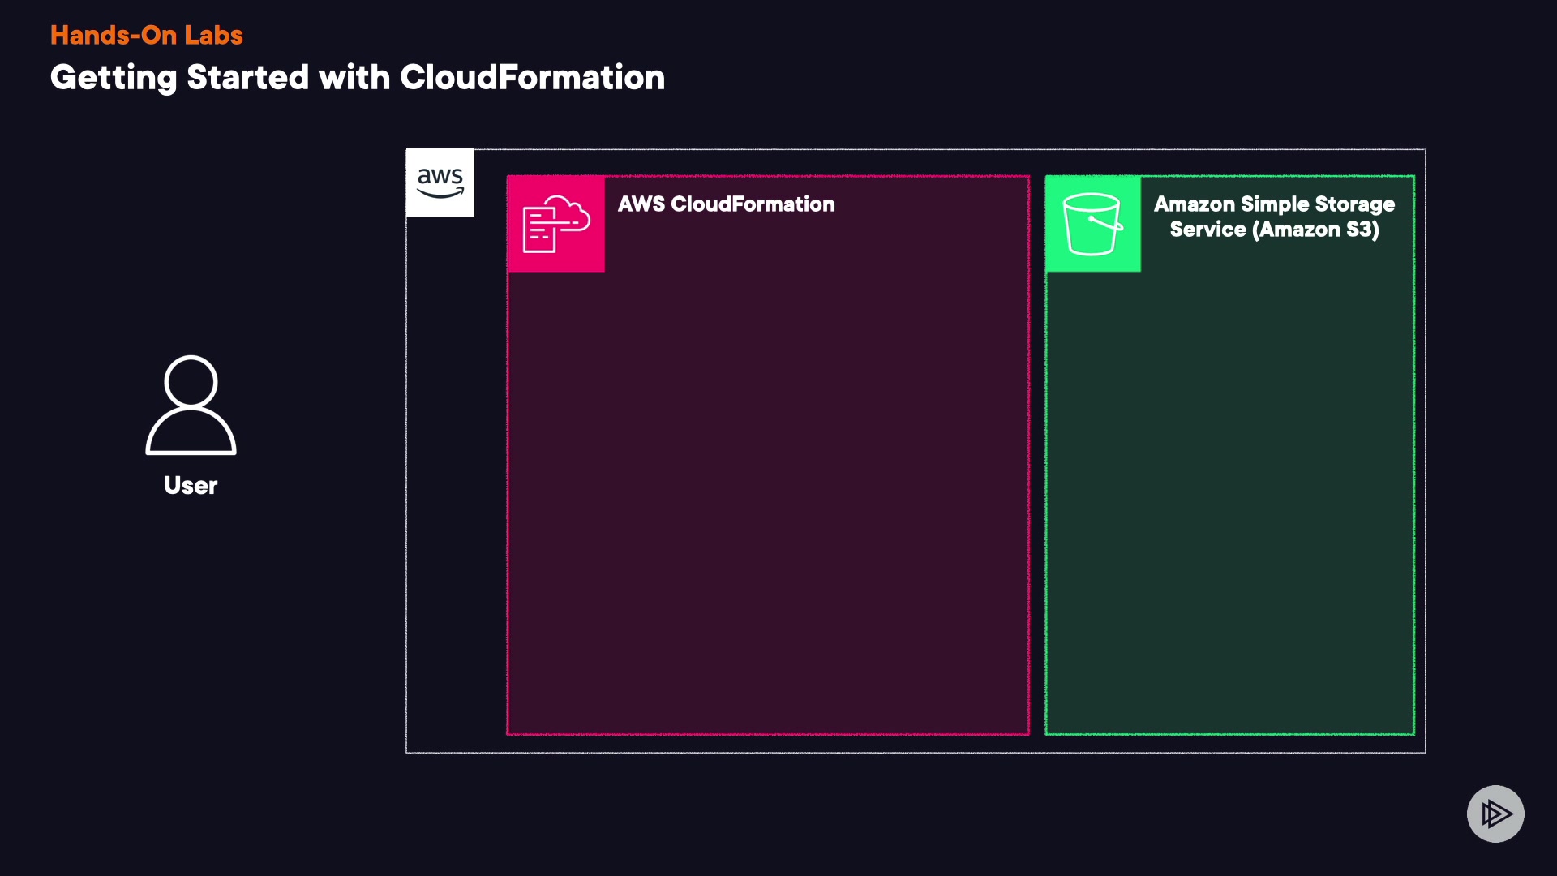The height and width of the screenshot is (876, 1557).
Task: Click the word CloudFormation in the slide title
Action: (x=532, y=78)
